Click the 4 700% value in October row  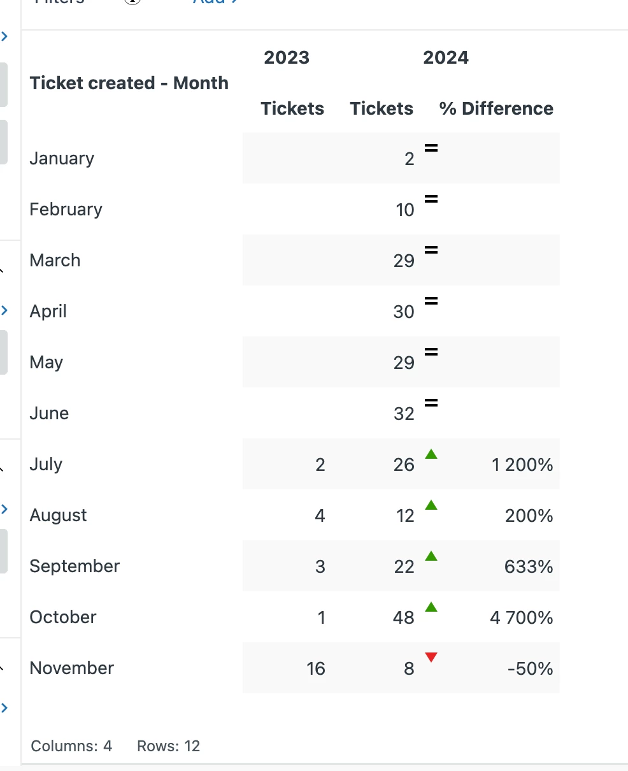(521, 617)
